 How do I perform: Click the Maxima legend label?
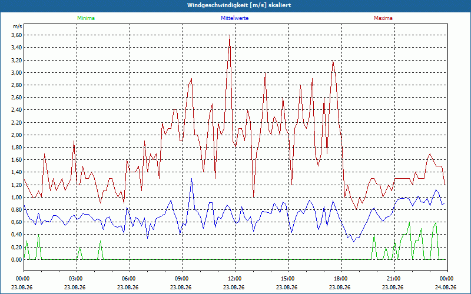coord(383,18)
